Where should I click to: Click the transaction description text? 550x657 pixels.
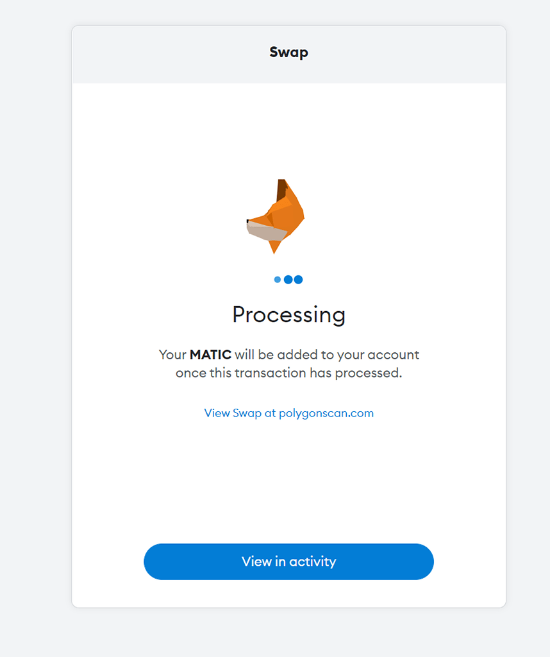tap(288, 363)
